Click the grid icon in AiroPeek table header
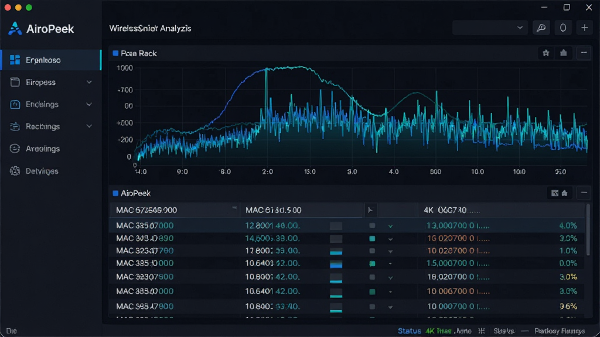 click(555, 193)
